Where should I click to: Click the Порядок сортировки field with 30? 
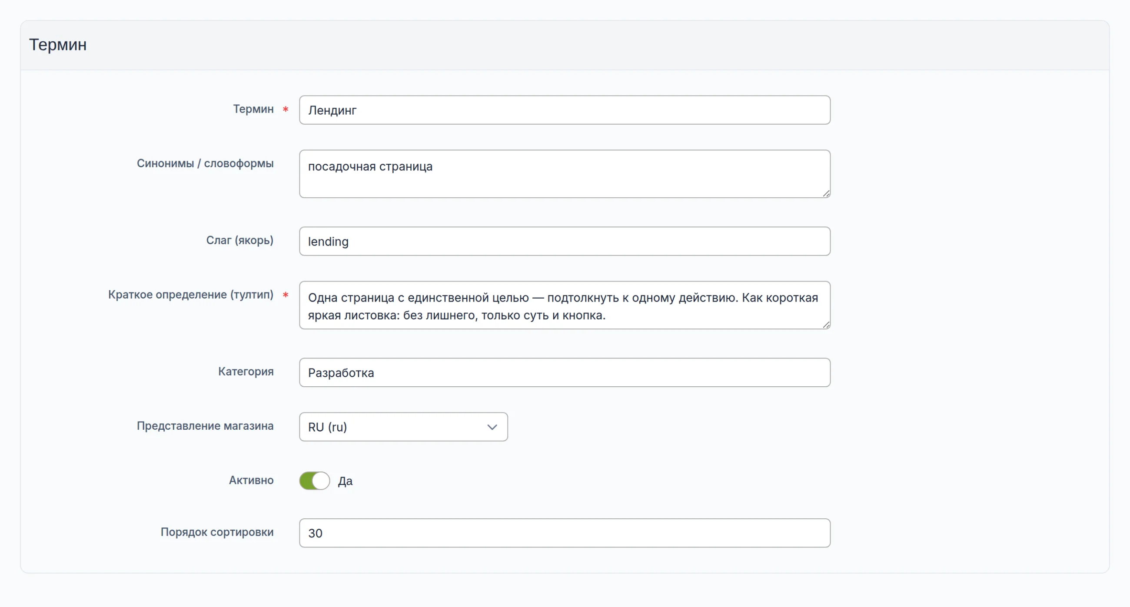565,533
